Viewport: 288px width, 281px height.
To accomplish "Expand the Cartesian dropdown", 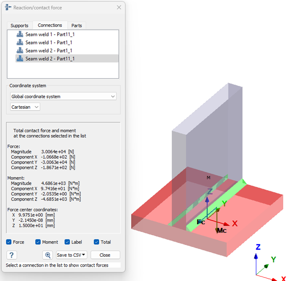I will 25,107.
